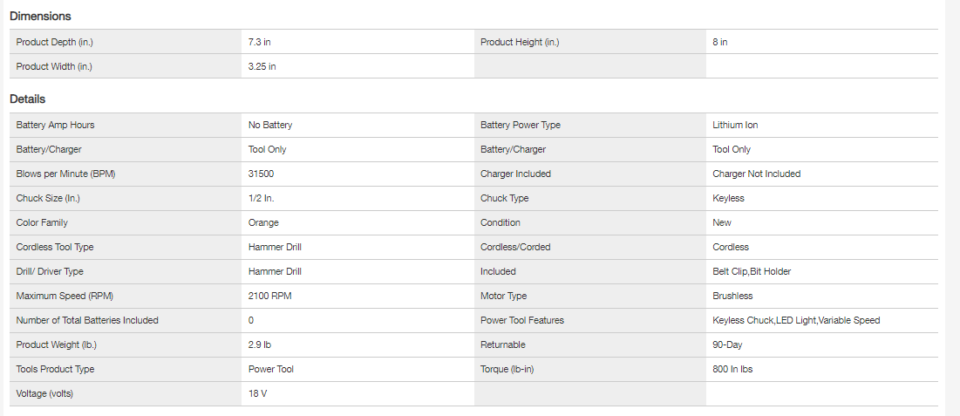Click the 3.25 in width value

pyautogui.click(x=262, y=66)
